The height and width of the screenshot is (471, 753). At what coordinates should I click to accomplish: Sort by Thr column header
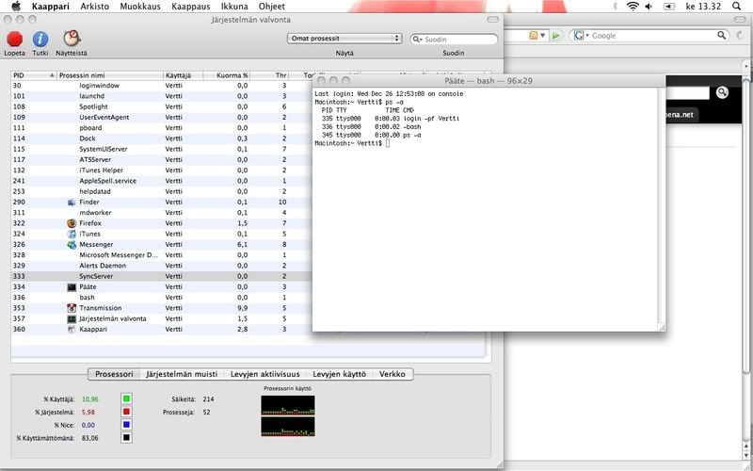pyautogui.click(x=269, y=75)
